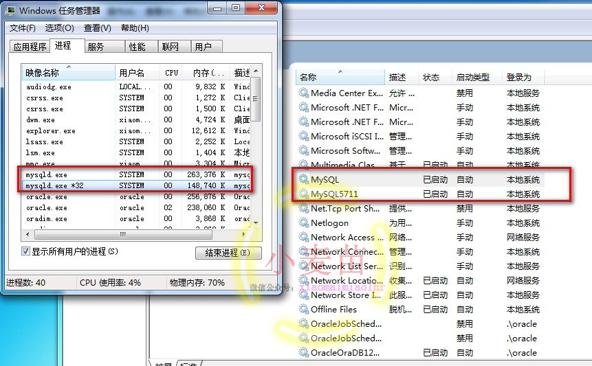Image resolution: width=592 pixels, height=366 pixels.
Task: Click gear icon next to Netlogon service
Action: coord(303,222)
